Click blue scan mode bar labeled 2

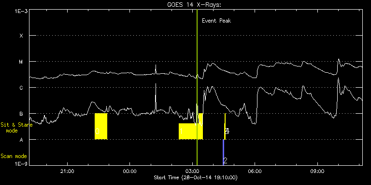coord(223,152)
